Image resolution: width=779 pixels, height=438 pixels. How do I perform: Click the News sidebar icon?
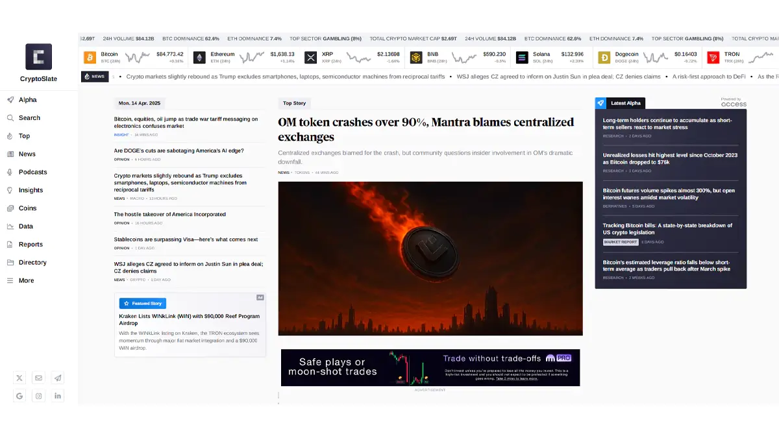[x=10, y=154]
